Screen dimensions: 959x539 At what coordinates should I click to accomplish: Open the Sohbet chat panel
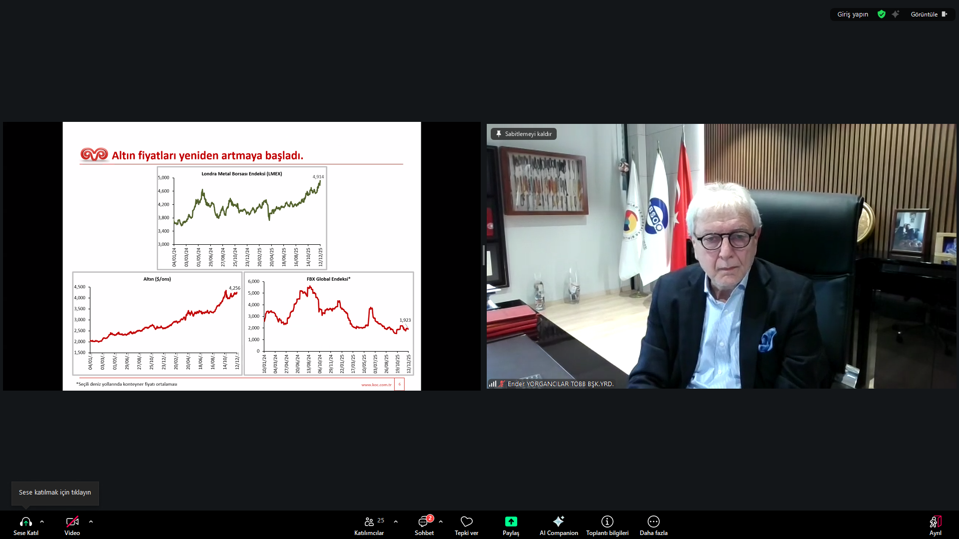click(x=424, y=522)
